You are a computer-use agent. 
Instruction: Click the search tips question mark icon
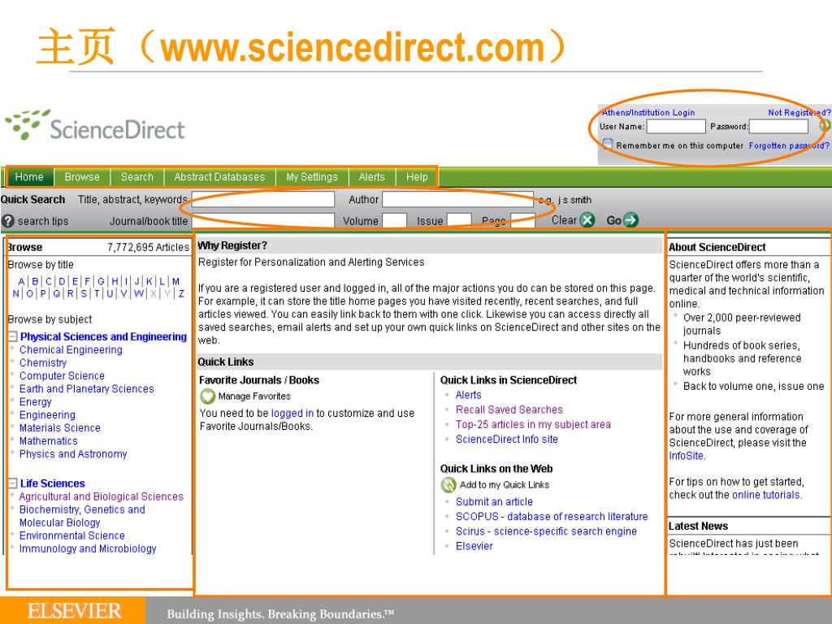(8, 221)
